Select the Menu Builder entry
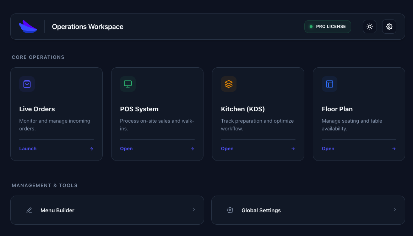This screenshot has height=236, width=413. (57, 210)
